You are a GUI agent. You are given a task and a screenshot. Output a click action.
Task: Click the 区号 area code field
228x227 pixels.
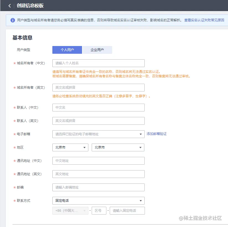(99, 211)
